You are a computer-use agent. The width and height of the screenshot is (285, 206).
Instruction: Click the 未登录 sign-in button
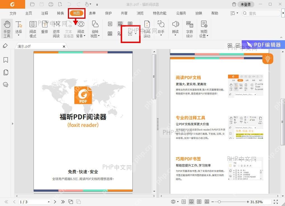pyautogui.click(x=246, y=4)
